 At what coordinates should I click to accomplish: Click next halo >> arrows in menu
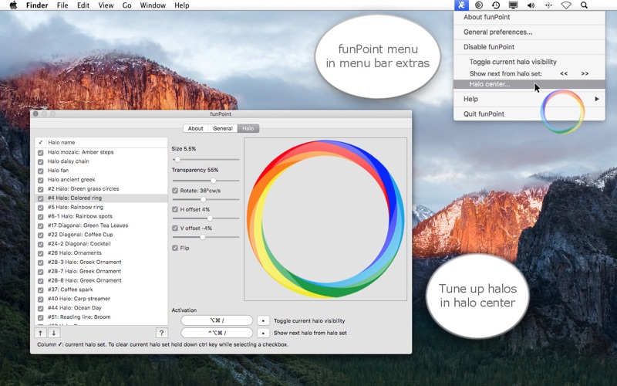(x=585, y=73)
